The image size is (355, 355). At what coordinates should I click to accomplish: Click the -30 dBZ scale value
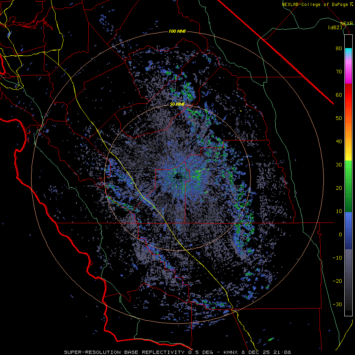tap(337, 305)
